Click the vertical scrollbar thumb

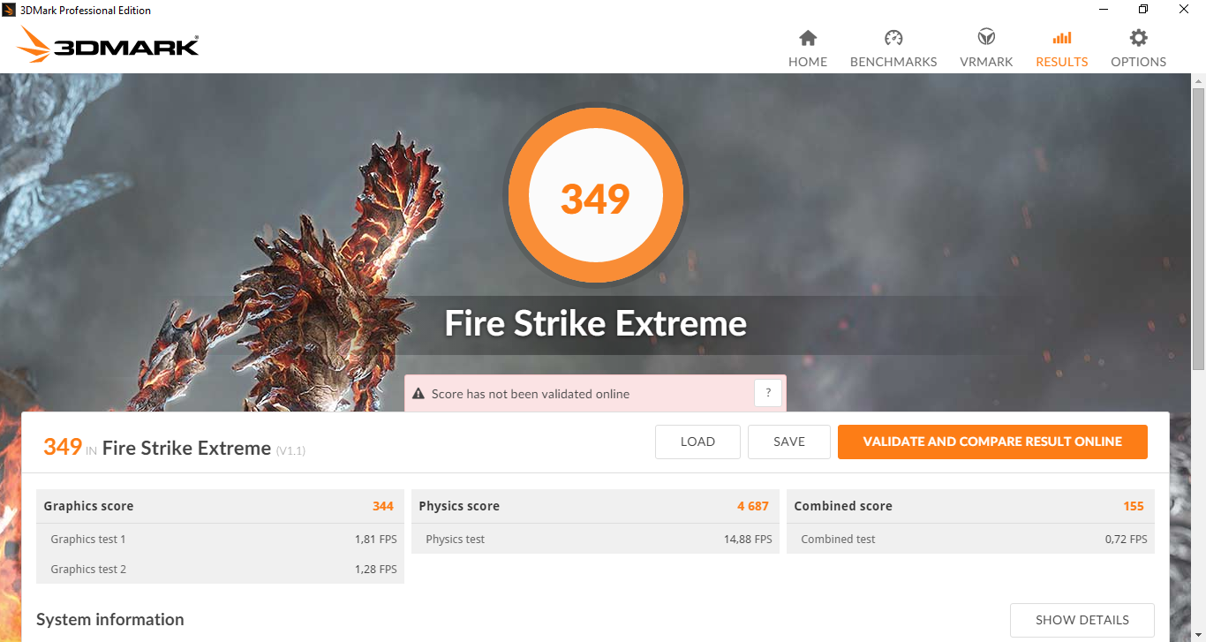click(x=1198, y=228)
